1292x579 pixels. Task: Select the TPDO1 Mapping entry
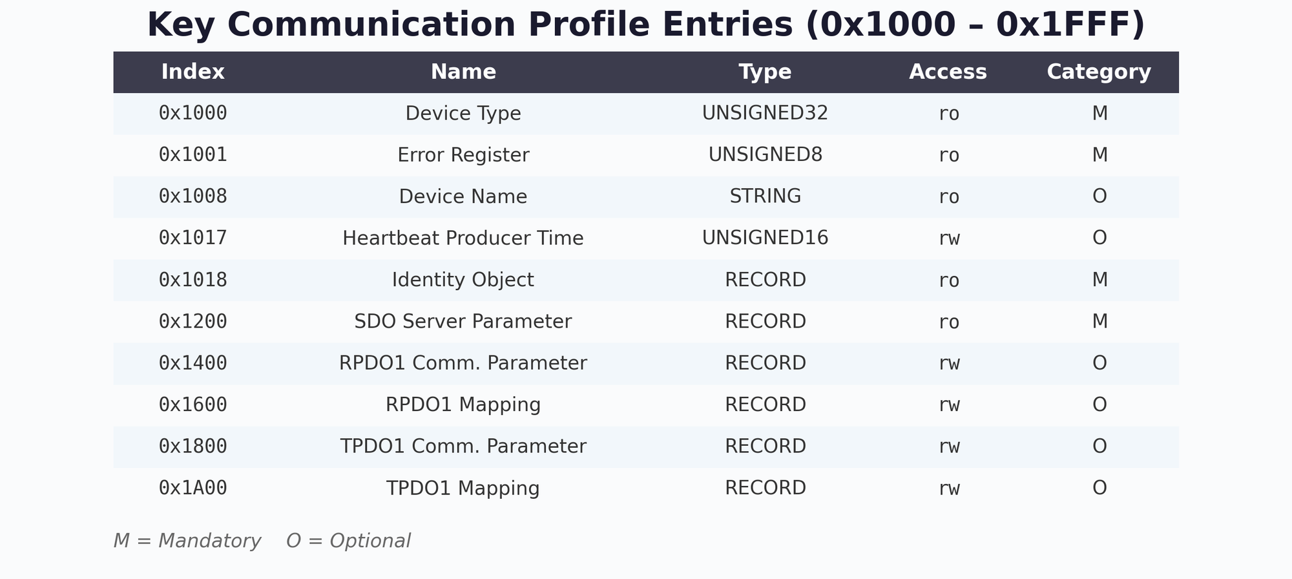point(463,488)
